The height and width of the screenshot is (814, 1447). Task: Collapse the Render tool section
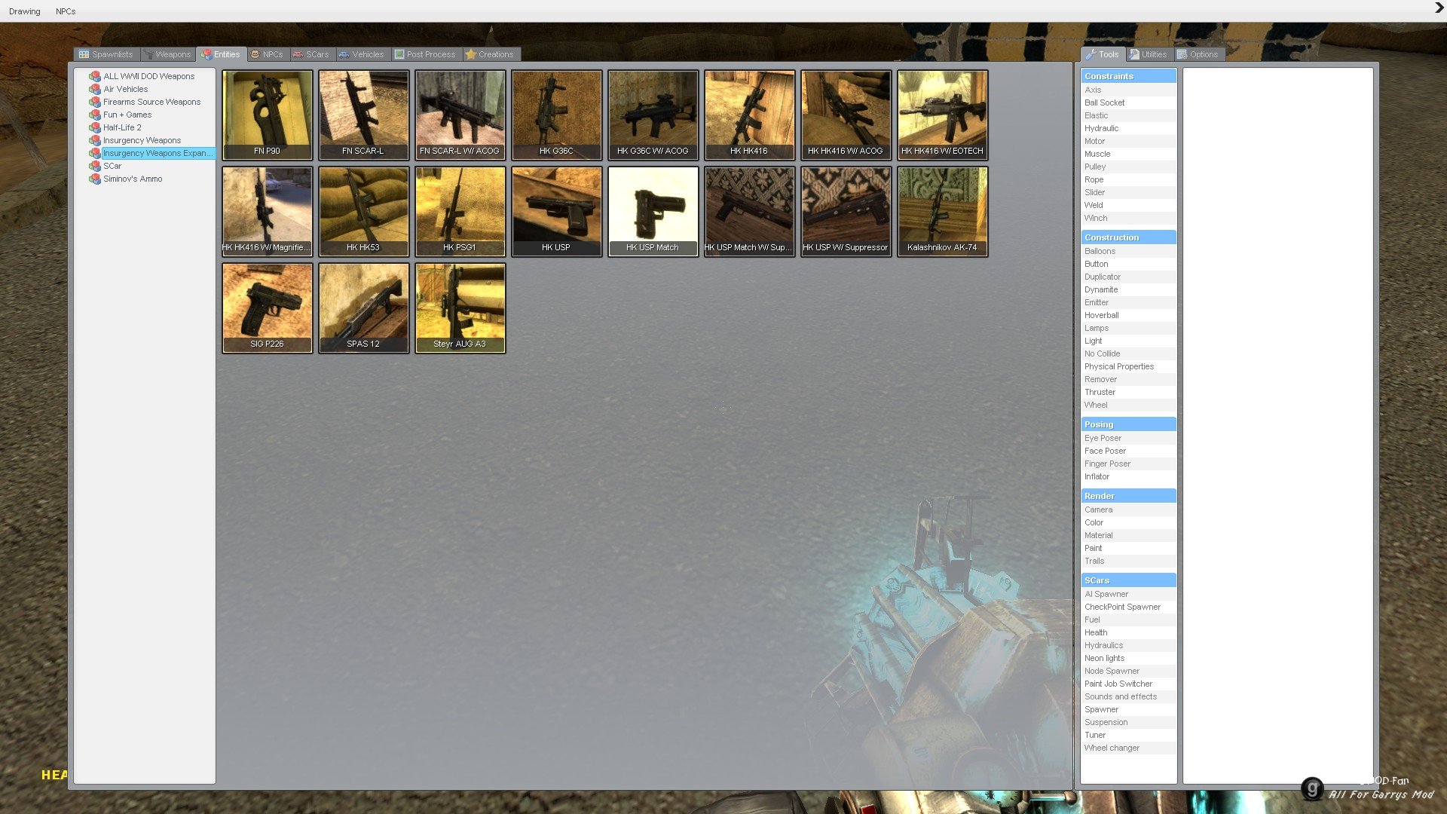[x=1128, y=496]
